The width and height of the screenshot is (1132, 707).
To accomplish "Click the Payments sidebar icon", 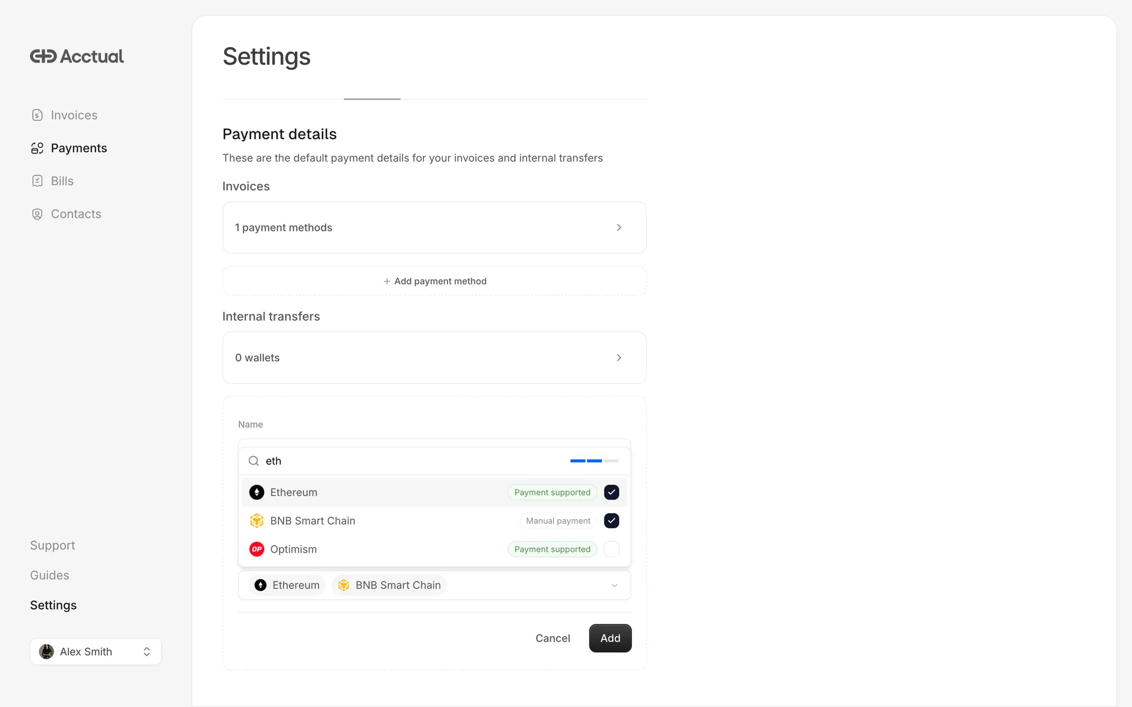I will 37,148.
